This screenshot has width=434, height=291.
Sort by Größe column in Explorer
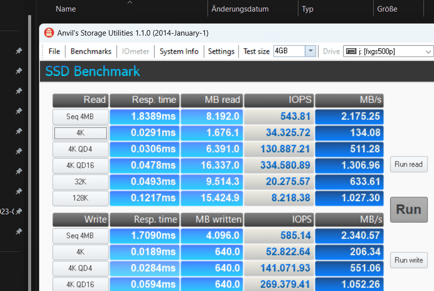[x=387, y=9]
